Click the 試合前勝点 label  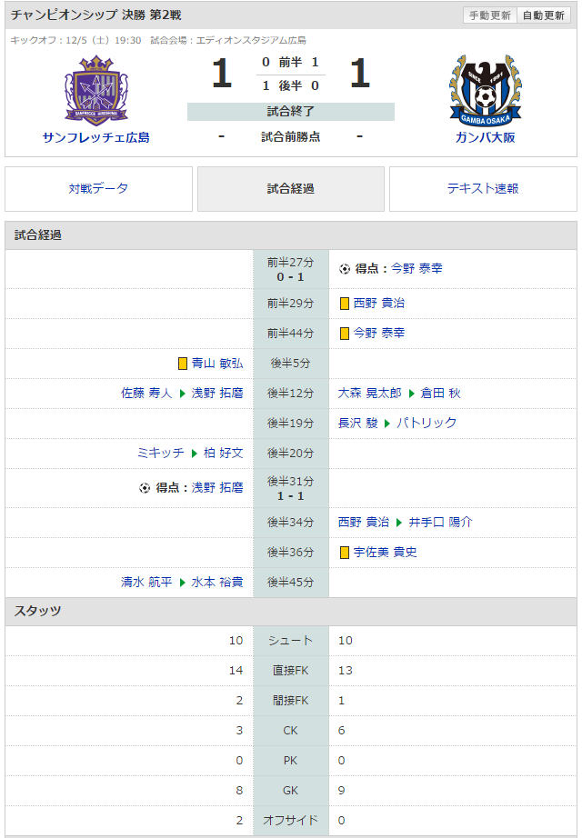tap(290, 137)
